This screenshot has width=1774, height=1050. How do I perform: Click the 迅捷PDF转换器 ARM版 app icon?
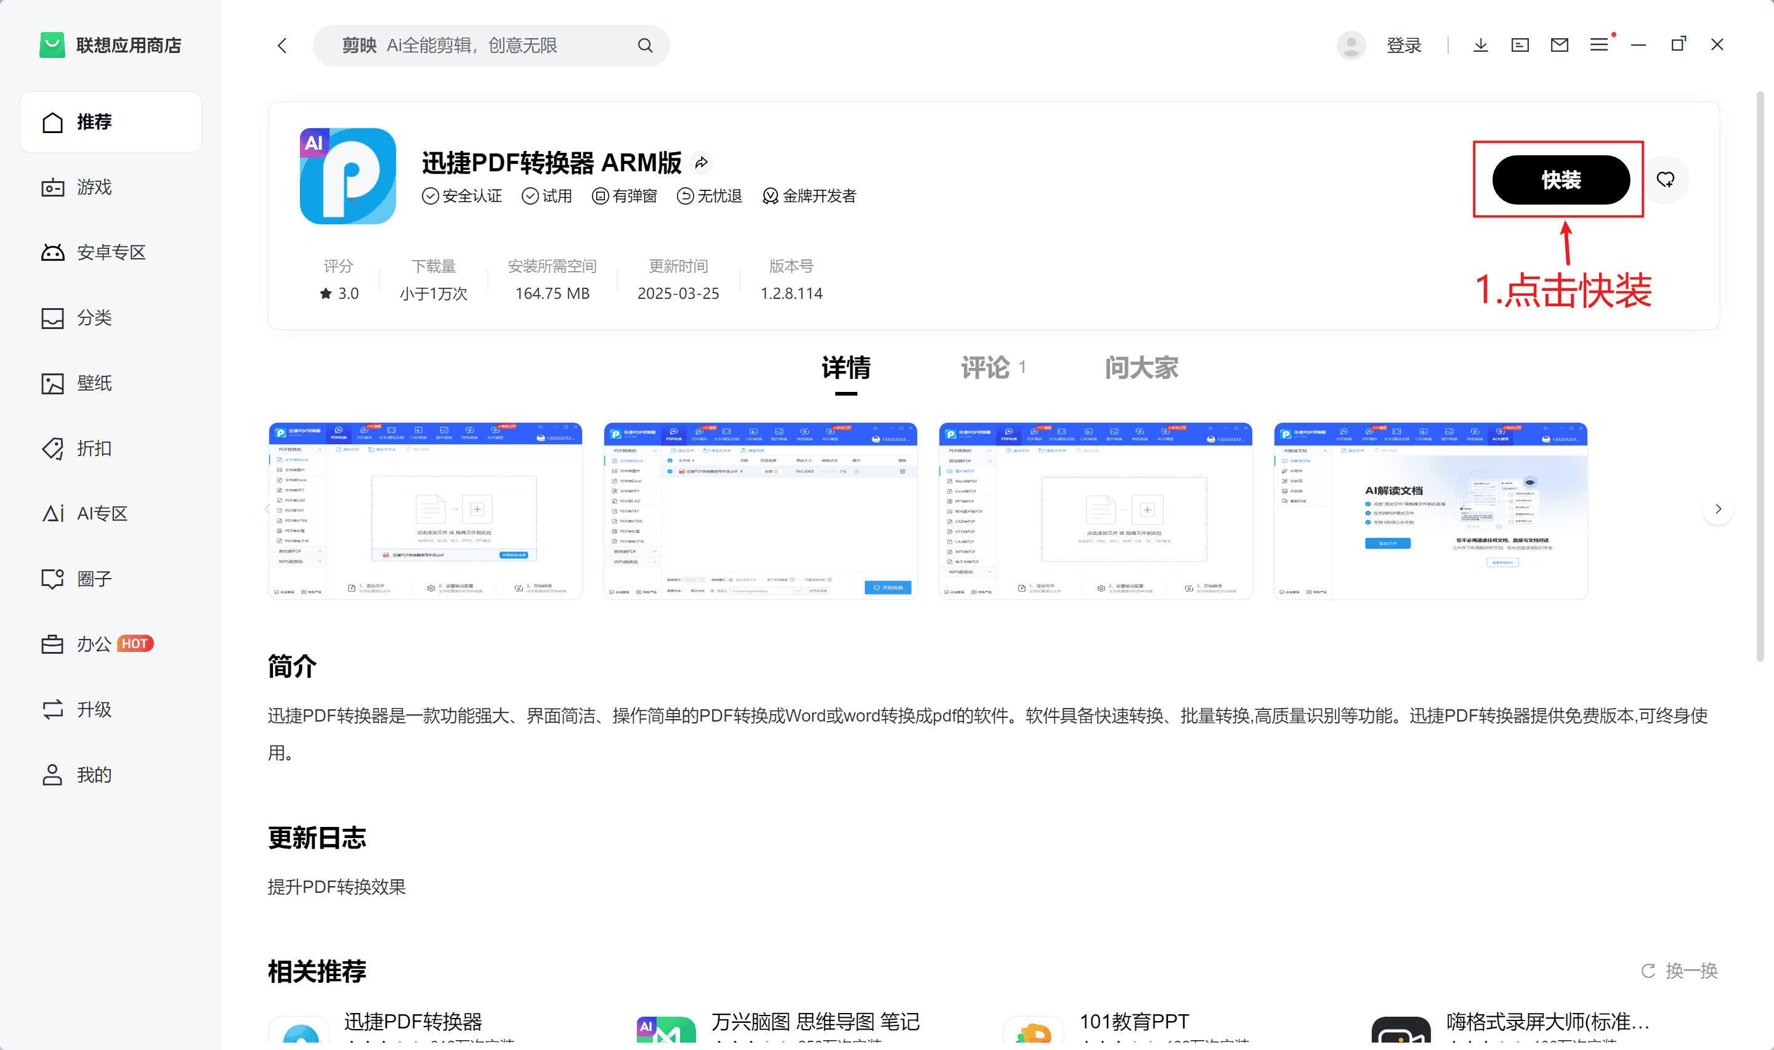[347, 176]
